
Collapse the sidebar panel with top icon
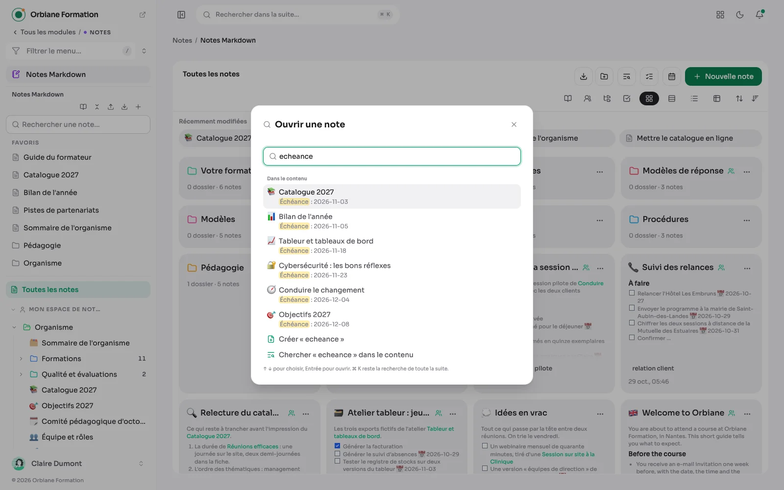click(x=181, y=15)
